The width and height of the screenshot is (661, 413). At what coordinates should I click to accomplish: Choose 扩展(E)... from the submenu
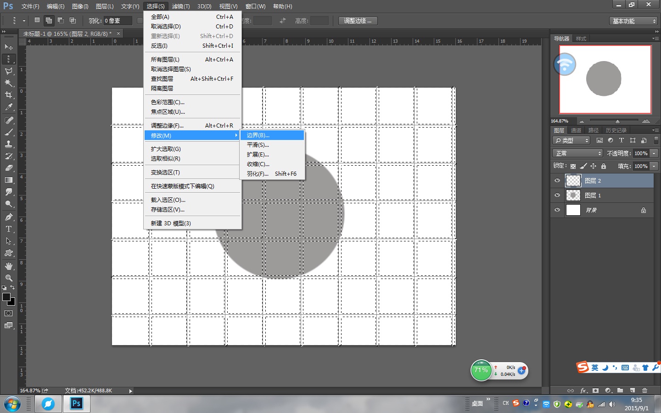click(x=272, y=155)
